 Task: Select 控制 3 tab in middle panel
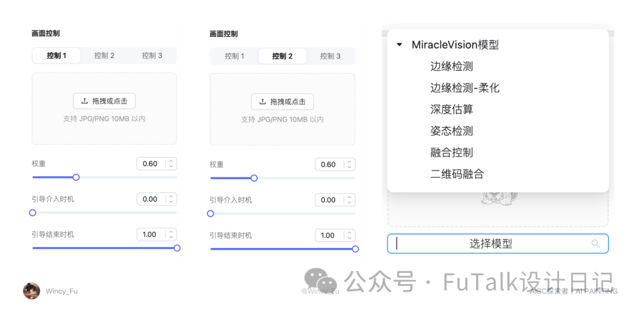[x=331, y=56]
